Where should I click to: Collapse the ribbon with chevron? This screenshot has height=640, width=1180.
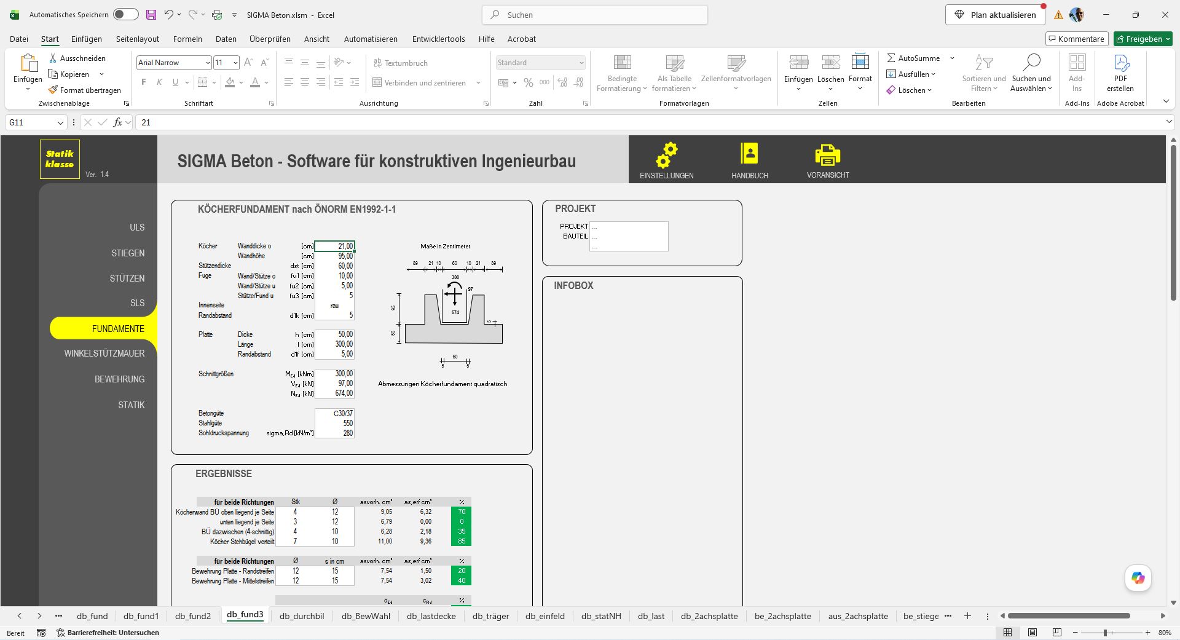tap(1166, 101)
